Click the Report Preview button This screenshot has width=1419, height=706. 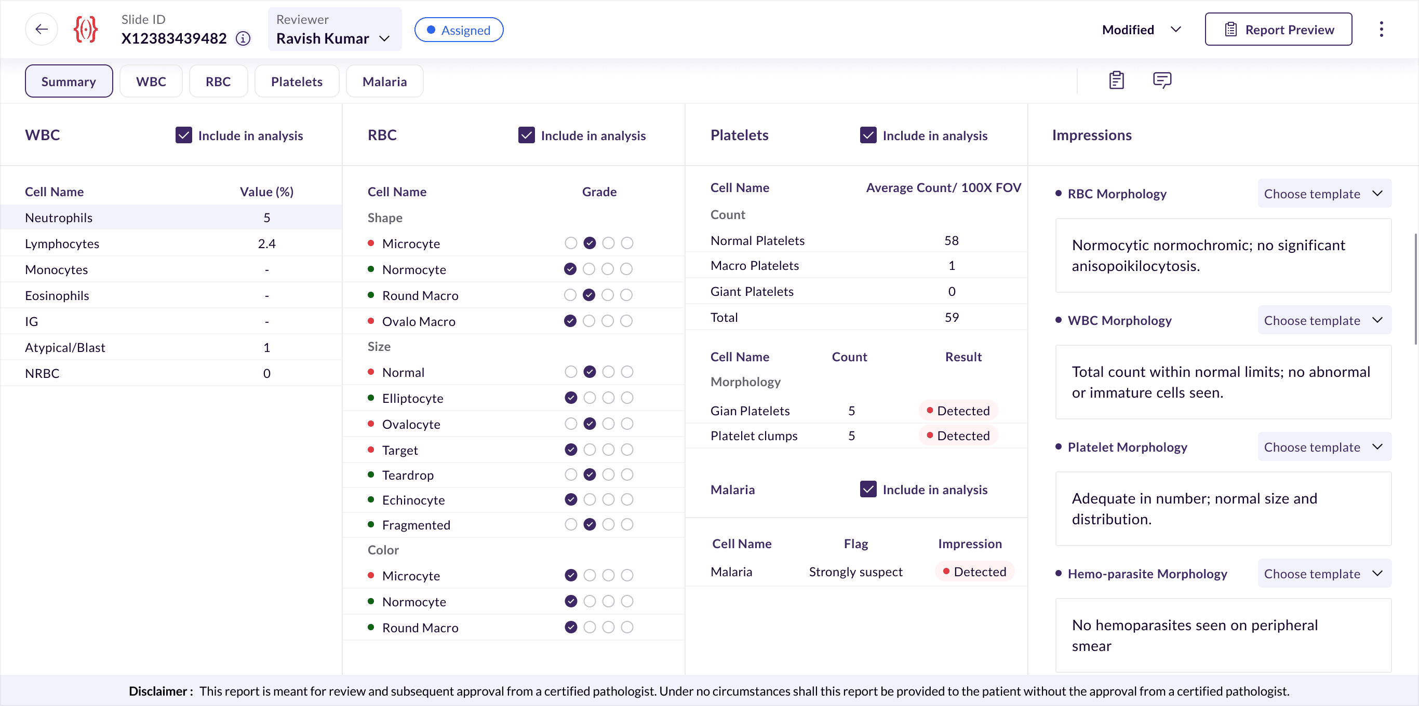pos(1278,30)
